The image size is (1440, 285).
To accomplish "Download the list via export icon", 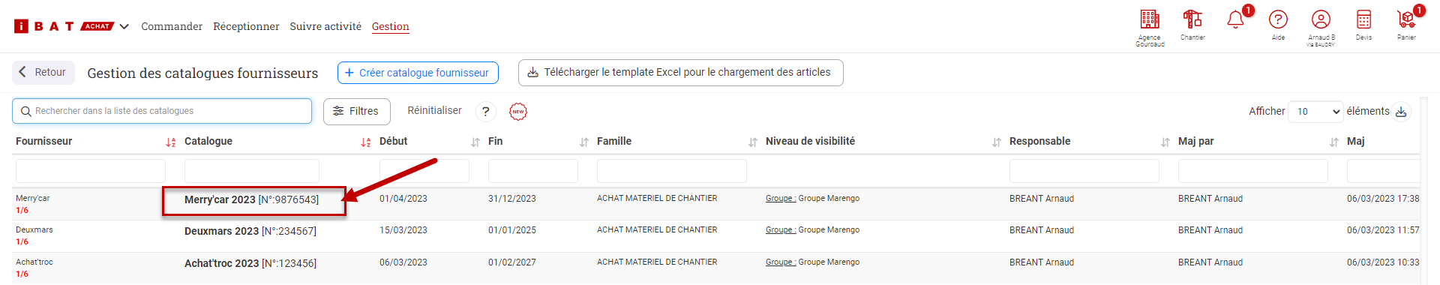I will (x=1401, y=112).
